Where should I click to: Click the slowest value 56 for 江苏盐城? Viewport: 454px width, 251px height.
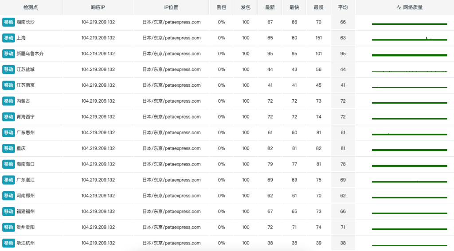coord(318,70)
